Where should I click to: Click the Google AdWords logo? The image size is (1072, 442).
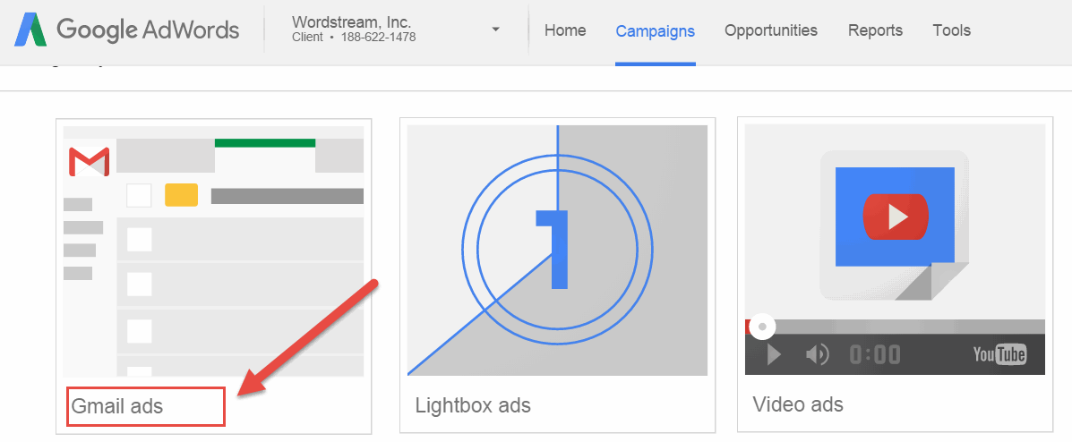tap(126, 30)
